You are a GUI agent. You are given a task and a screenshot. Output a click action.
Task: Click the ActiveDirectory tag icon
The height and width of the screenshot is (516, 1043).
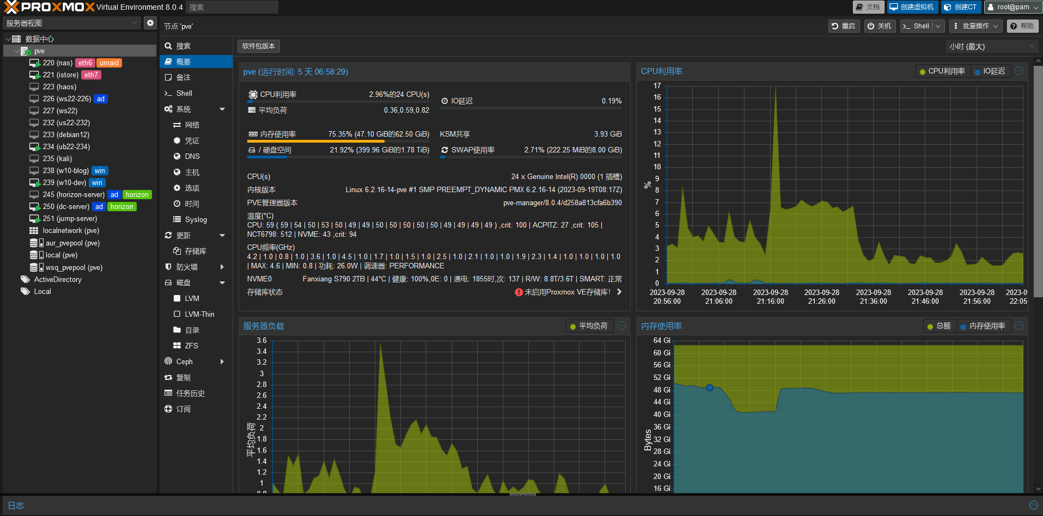pos(25,280)
